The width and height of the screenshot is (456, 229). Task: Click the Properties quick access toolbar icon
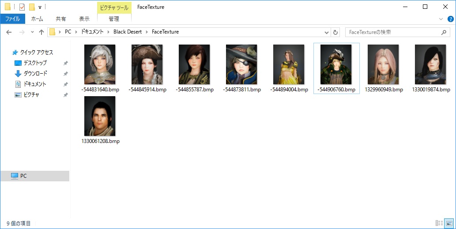[22, 7]
